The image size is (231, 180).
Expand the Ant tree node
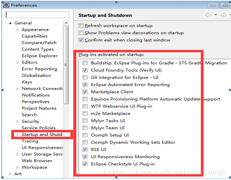[x=10, y=174]
